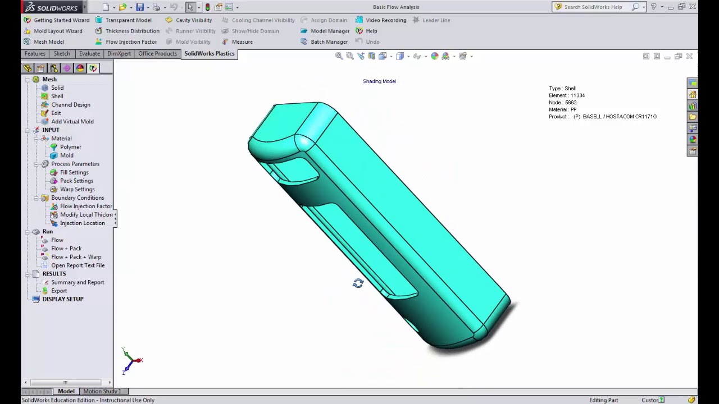Open the Office Products tab
Screen dimensions: 719x404
pos(157,54)
